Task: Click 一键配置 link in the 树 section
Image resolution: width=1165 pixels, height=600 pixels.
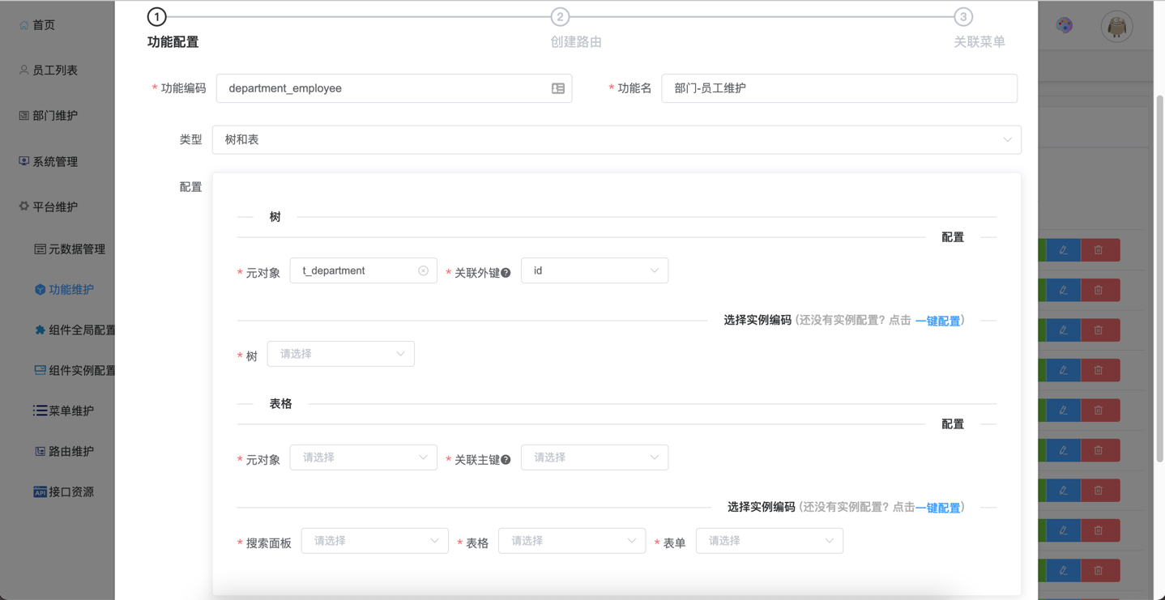Action: click(x=937, y=321)
